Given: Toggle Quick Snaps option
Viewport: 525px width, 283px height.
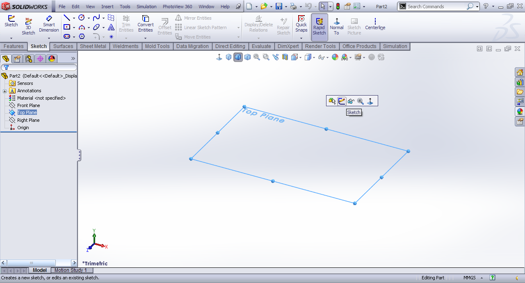Looking at the screenshot, I should click(301, 24).
